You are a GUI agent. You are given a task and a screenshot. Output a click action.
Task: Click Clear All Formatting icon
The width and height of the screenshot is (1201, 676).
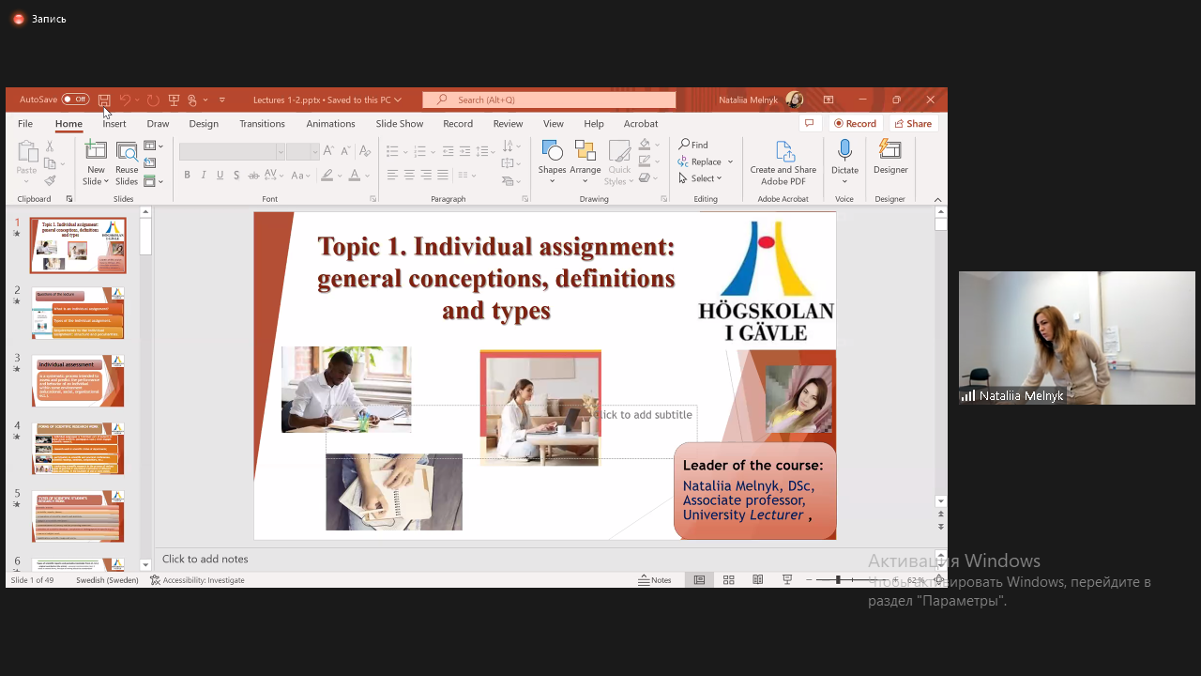(365, 151)
